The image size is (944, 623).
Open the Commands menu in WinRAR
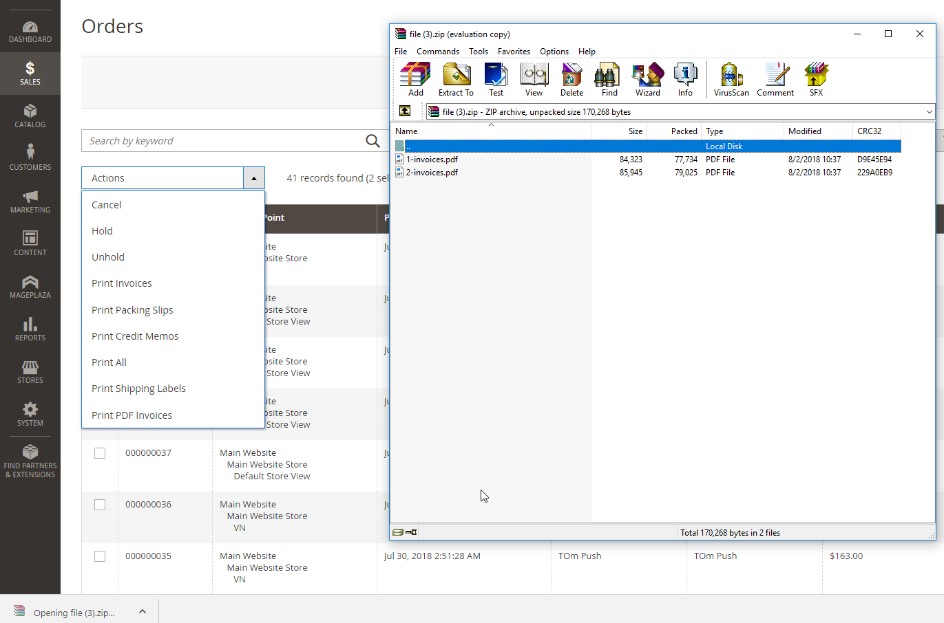click(437, 52)
